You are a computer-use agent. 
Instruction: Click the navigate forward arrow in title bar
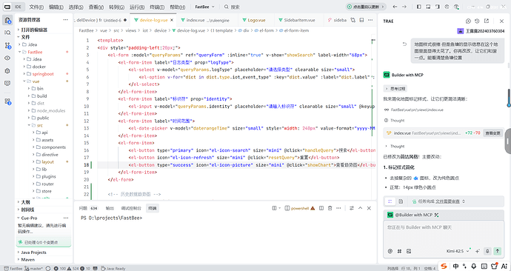[404, 7]
